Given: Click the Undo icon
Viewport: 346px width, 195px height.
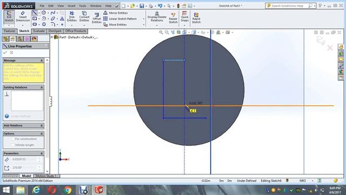Looking at the screenshot, I should [x=160, y=6].
